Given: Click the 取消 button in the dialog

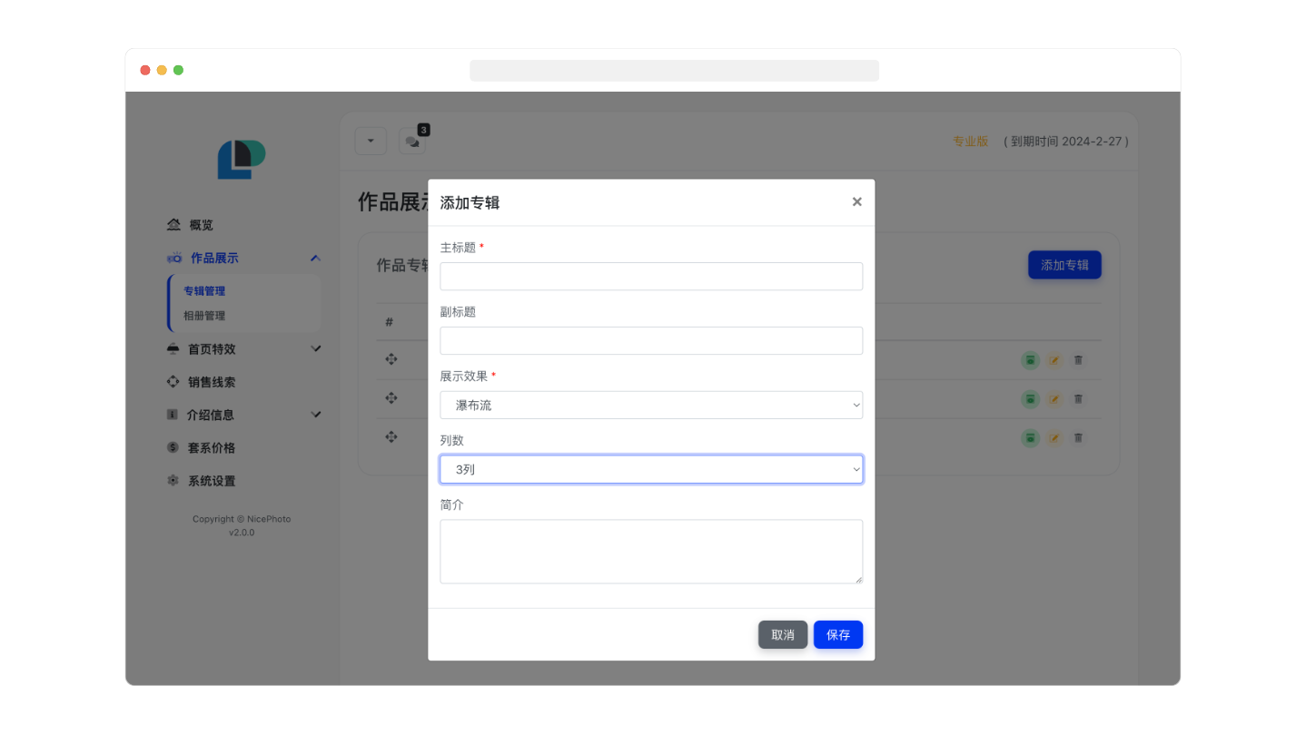Looking at the screenshot, I should (782, 634).
